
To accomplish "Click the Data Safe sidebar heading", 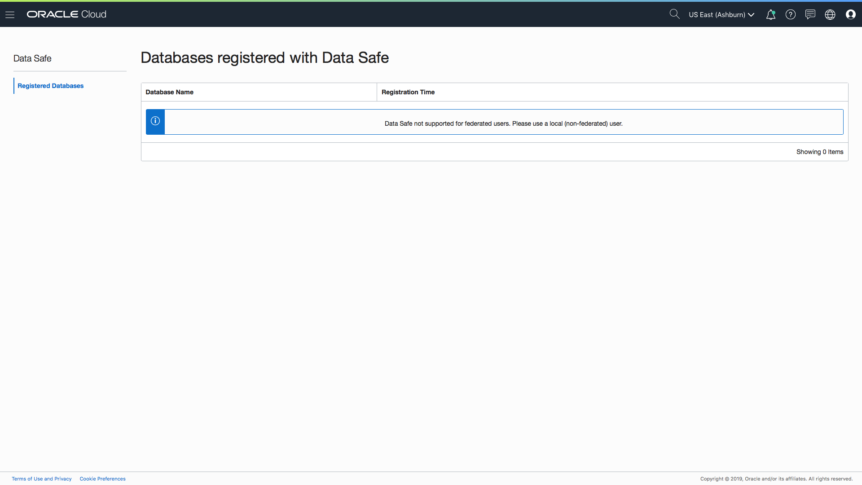I will pos(32,58).
